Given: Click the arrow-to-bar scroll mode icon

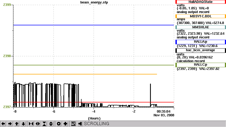Looking at the screenshot, I should coord(80,124).
